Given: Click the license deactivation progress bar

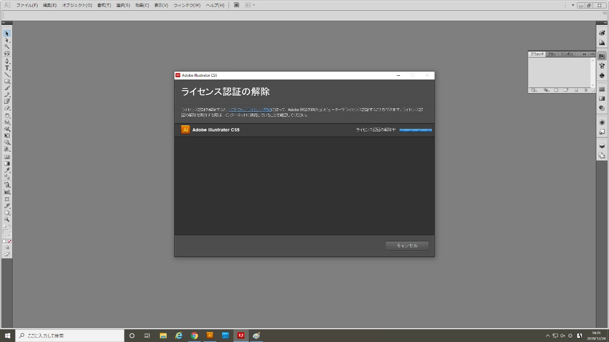Looking at the screenshot, I should [416, 130].
